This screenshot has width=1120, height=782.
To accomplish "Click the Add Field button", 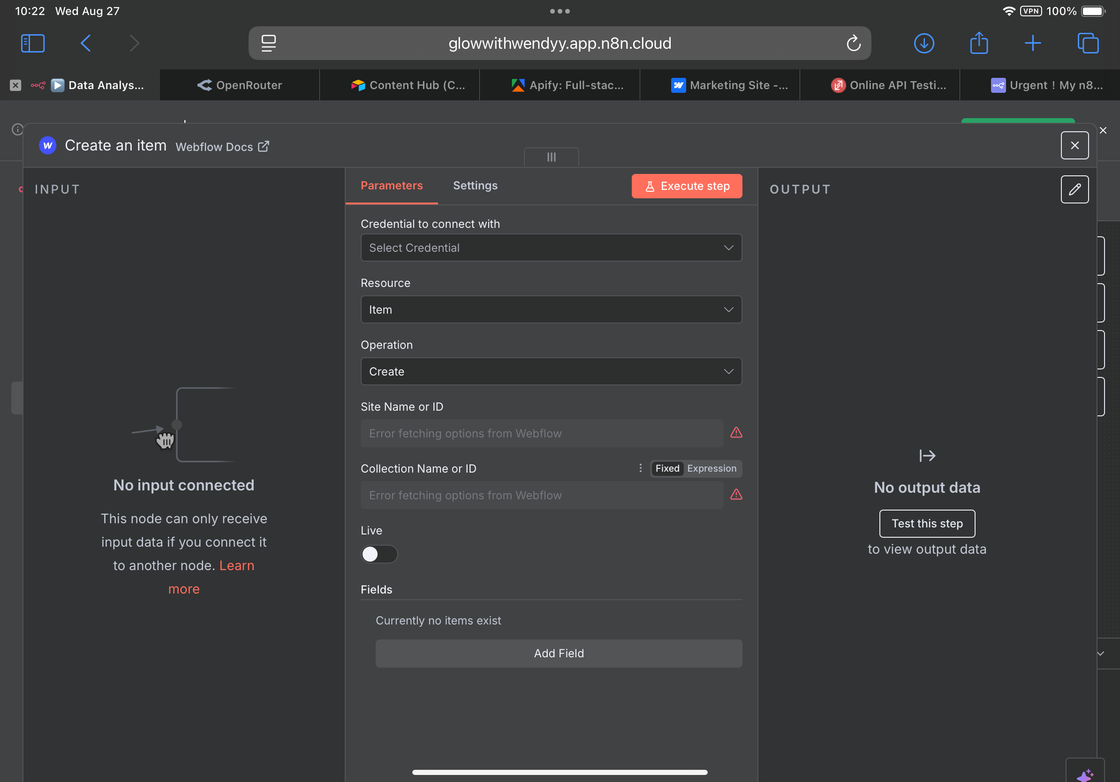I will click(559, 653).
